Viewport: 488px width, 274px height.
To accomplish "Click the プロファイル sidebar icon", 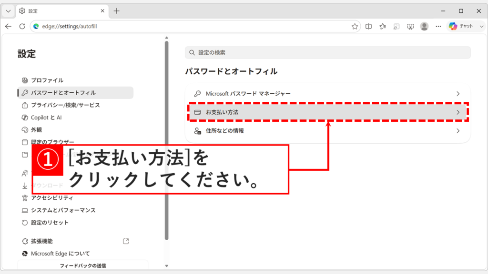I will 25,80.
